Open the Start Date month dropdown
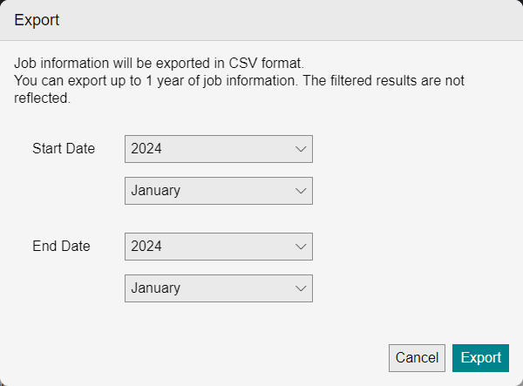 pyautogui.click(x=218, y=191)
